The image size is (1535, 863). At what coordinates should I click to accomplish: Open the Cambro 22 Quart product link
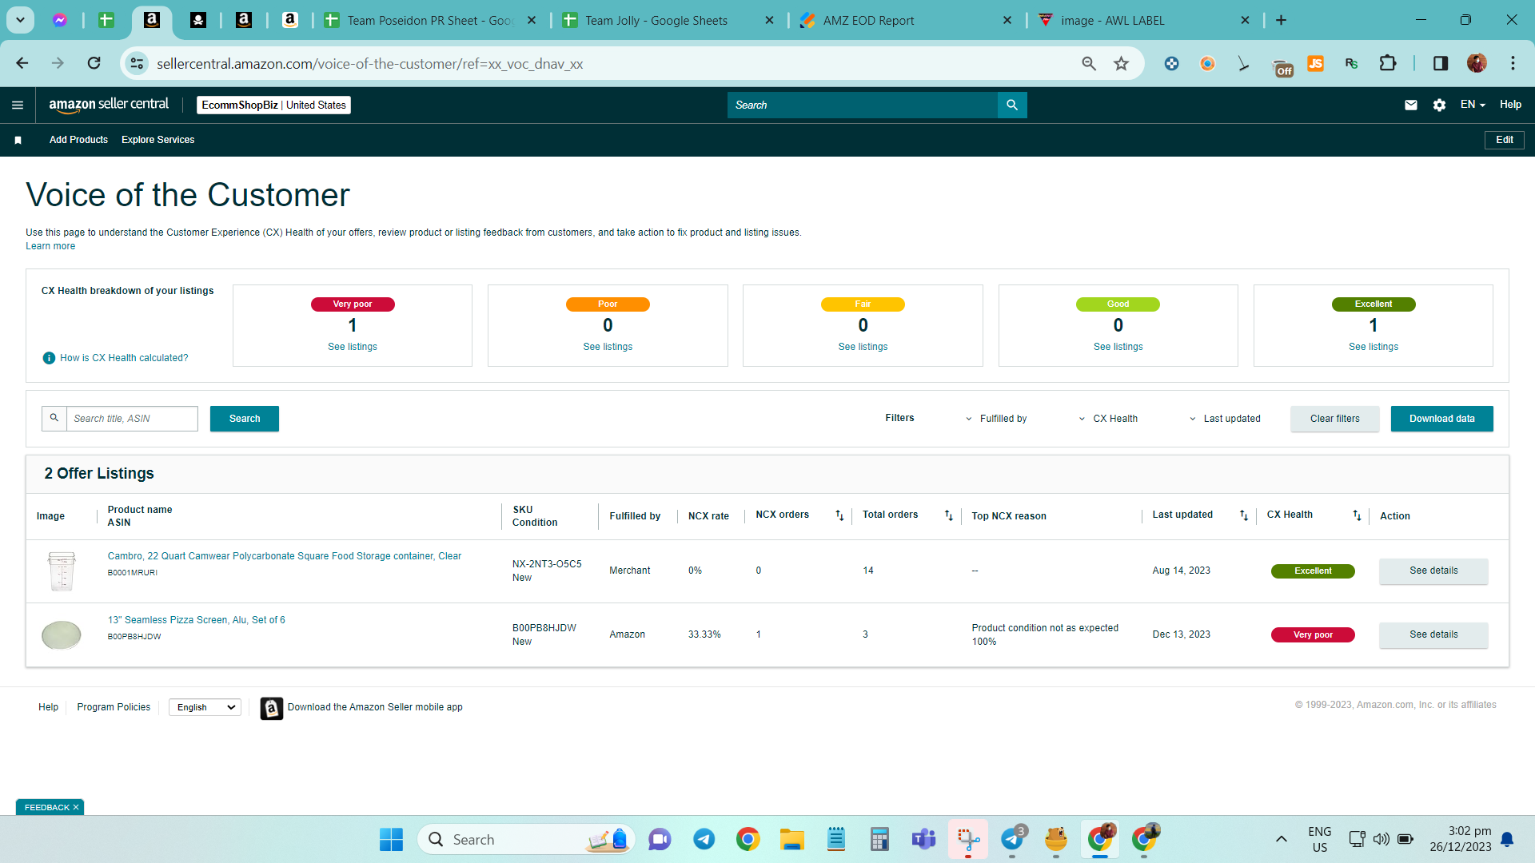[285, 556]
